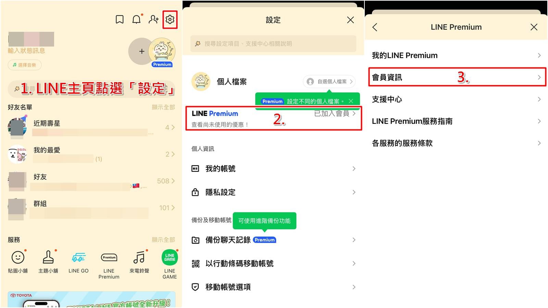Click the settings search bar

tap(273, 43)
